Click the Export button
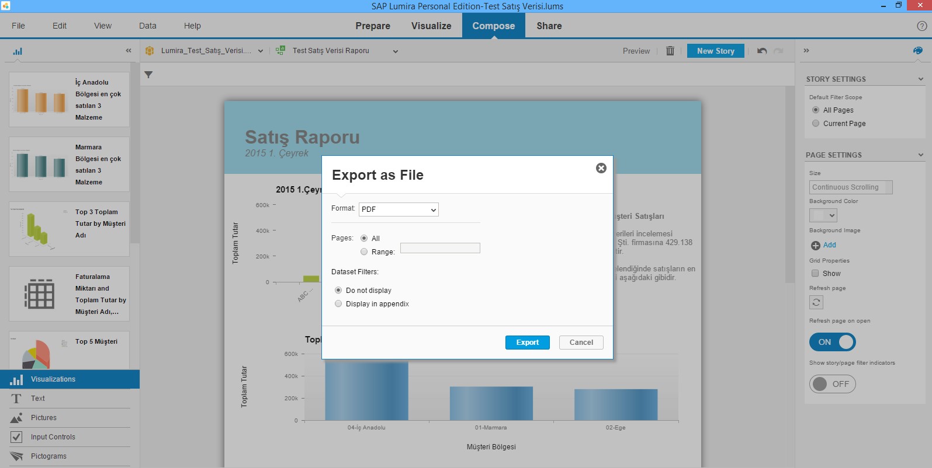This screenshot has width=932, height=468. tap(527, 343)
